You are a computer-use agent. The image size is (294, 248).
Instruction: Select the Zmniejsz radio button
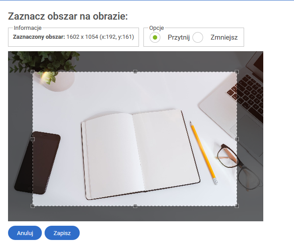coord(198,37)
